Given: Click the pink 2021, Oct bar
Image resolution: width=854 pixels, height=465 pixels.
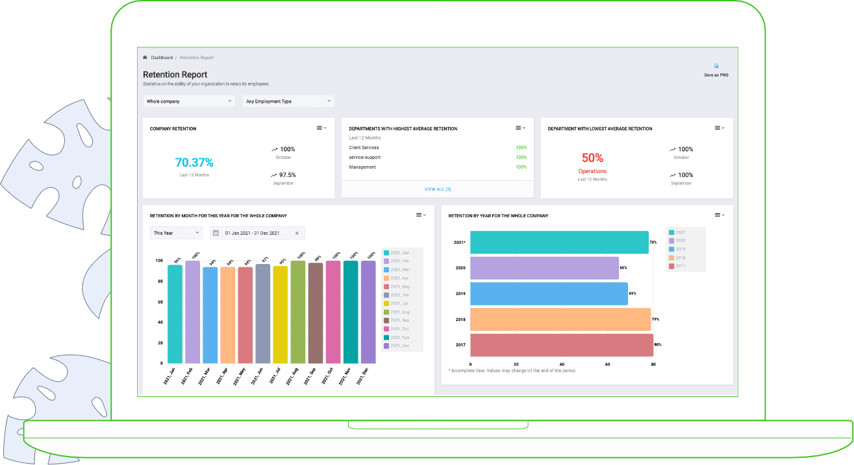Looking at the screenshot, I should (x=333, y=312).
